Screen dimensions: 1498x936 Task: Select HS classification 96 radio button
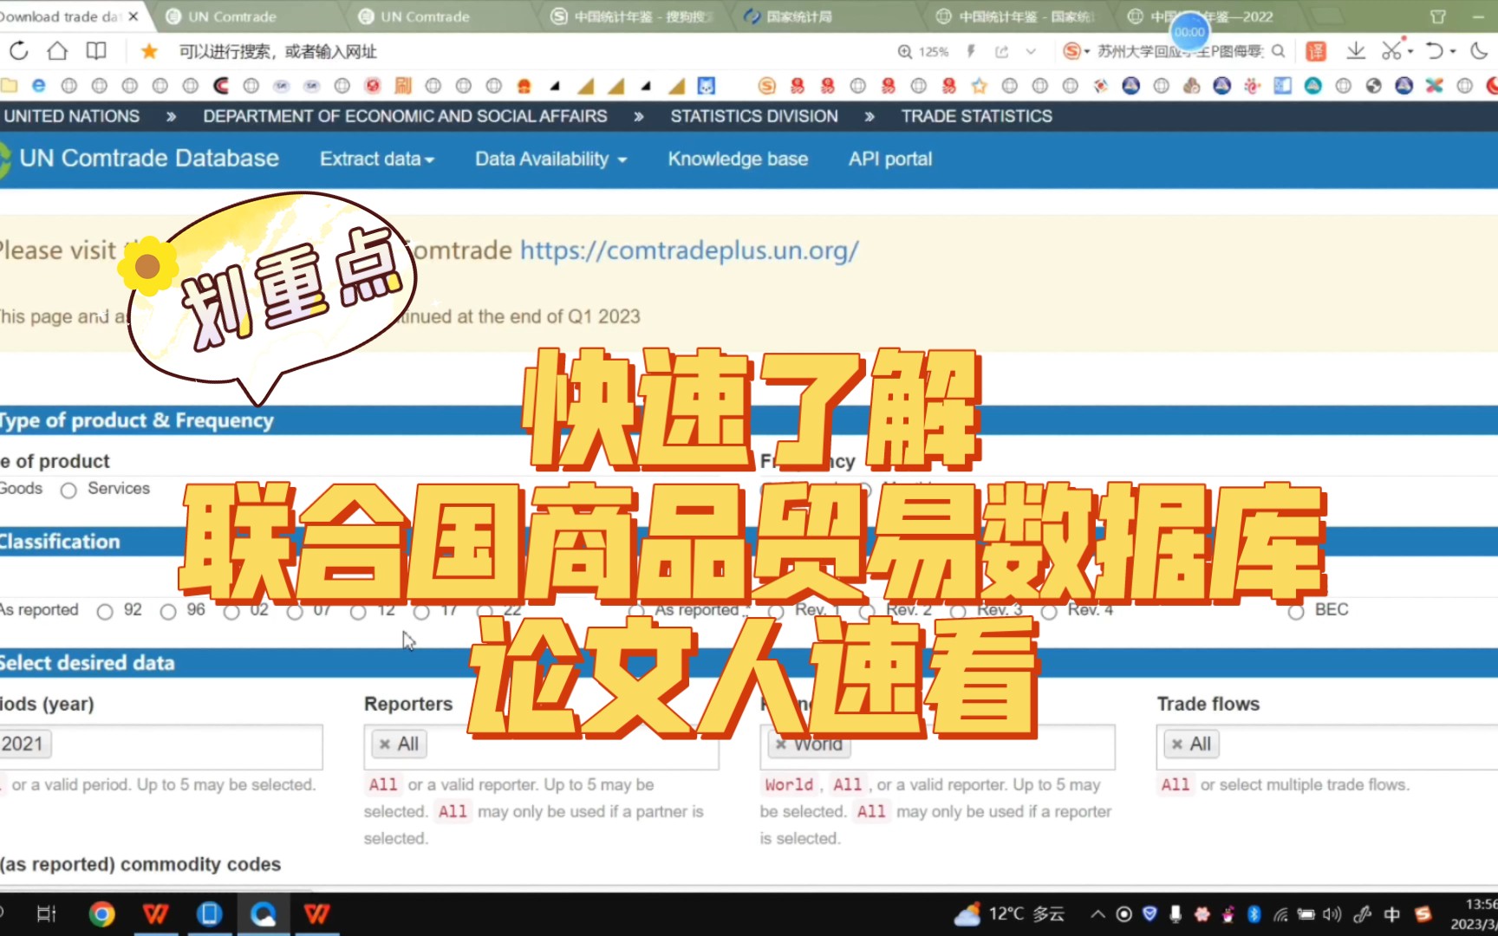pyautogui.click(x=168, y=612)
